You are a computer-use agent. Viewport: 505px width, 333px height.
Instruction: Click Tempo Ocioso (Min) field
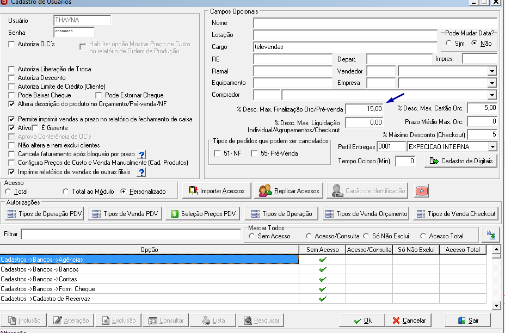[x=405, y=161]
